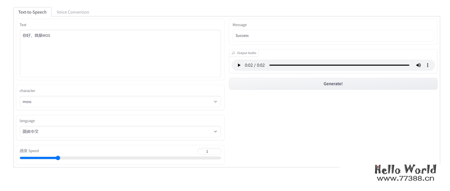
Task: Mute the audio player volume
Action: (x=418, y=65)
